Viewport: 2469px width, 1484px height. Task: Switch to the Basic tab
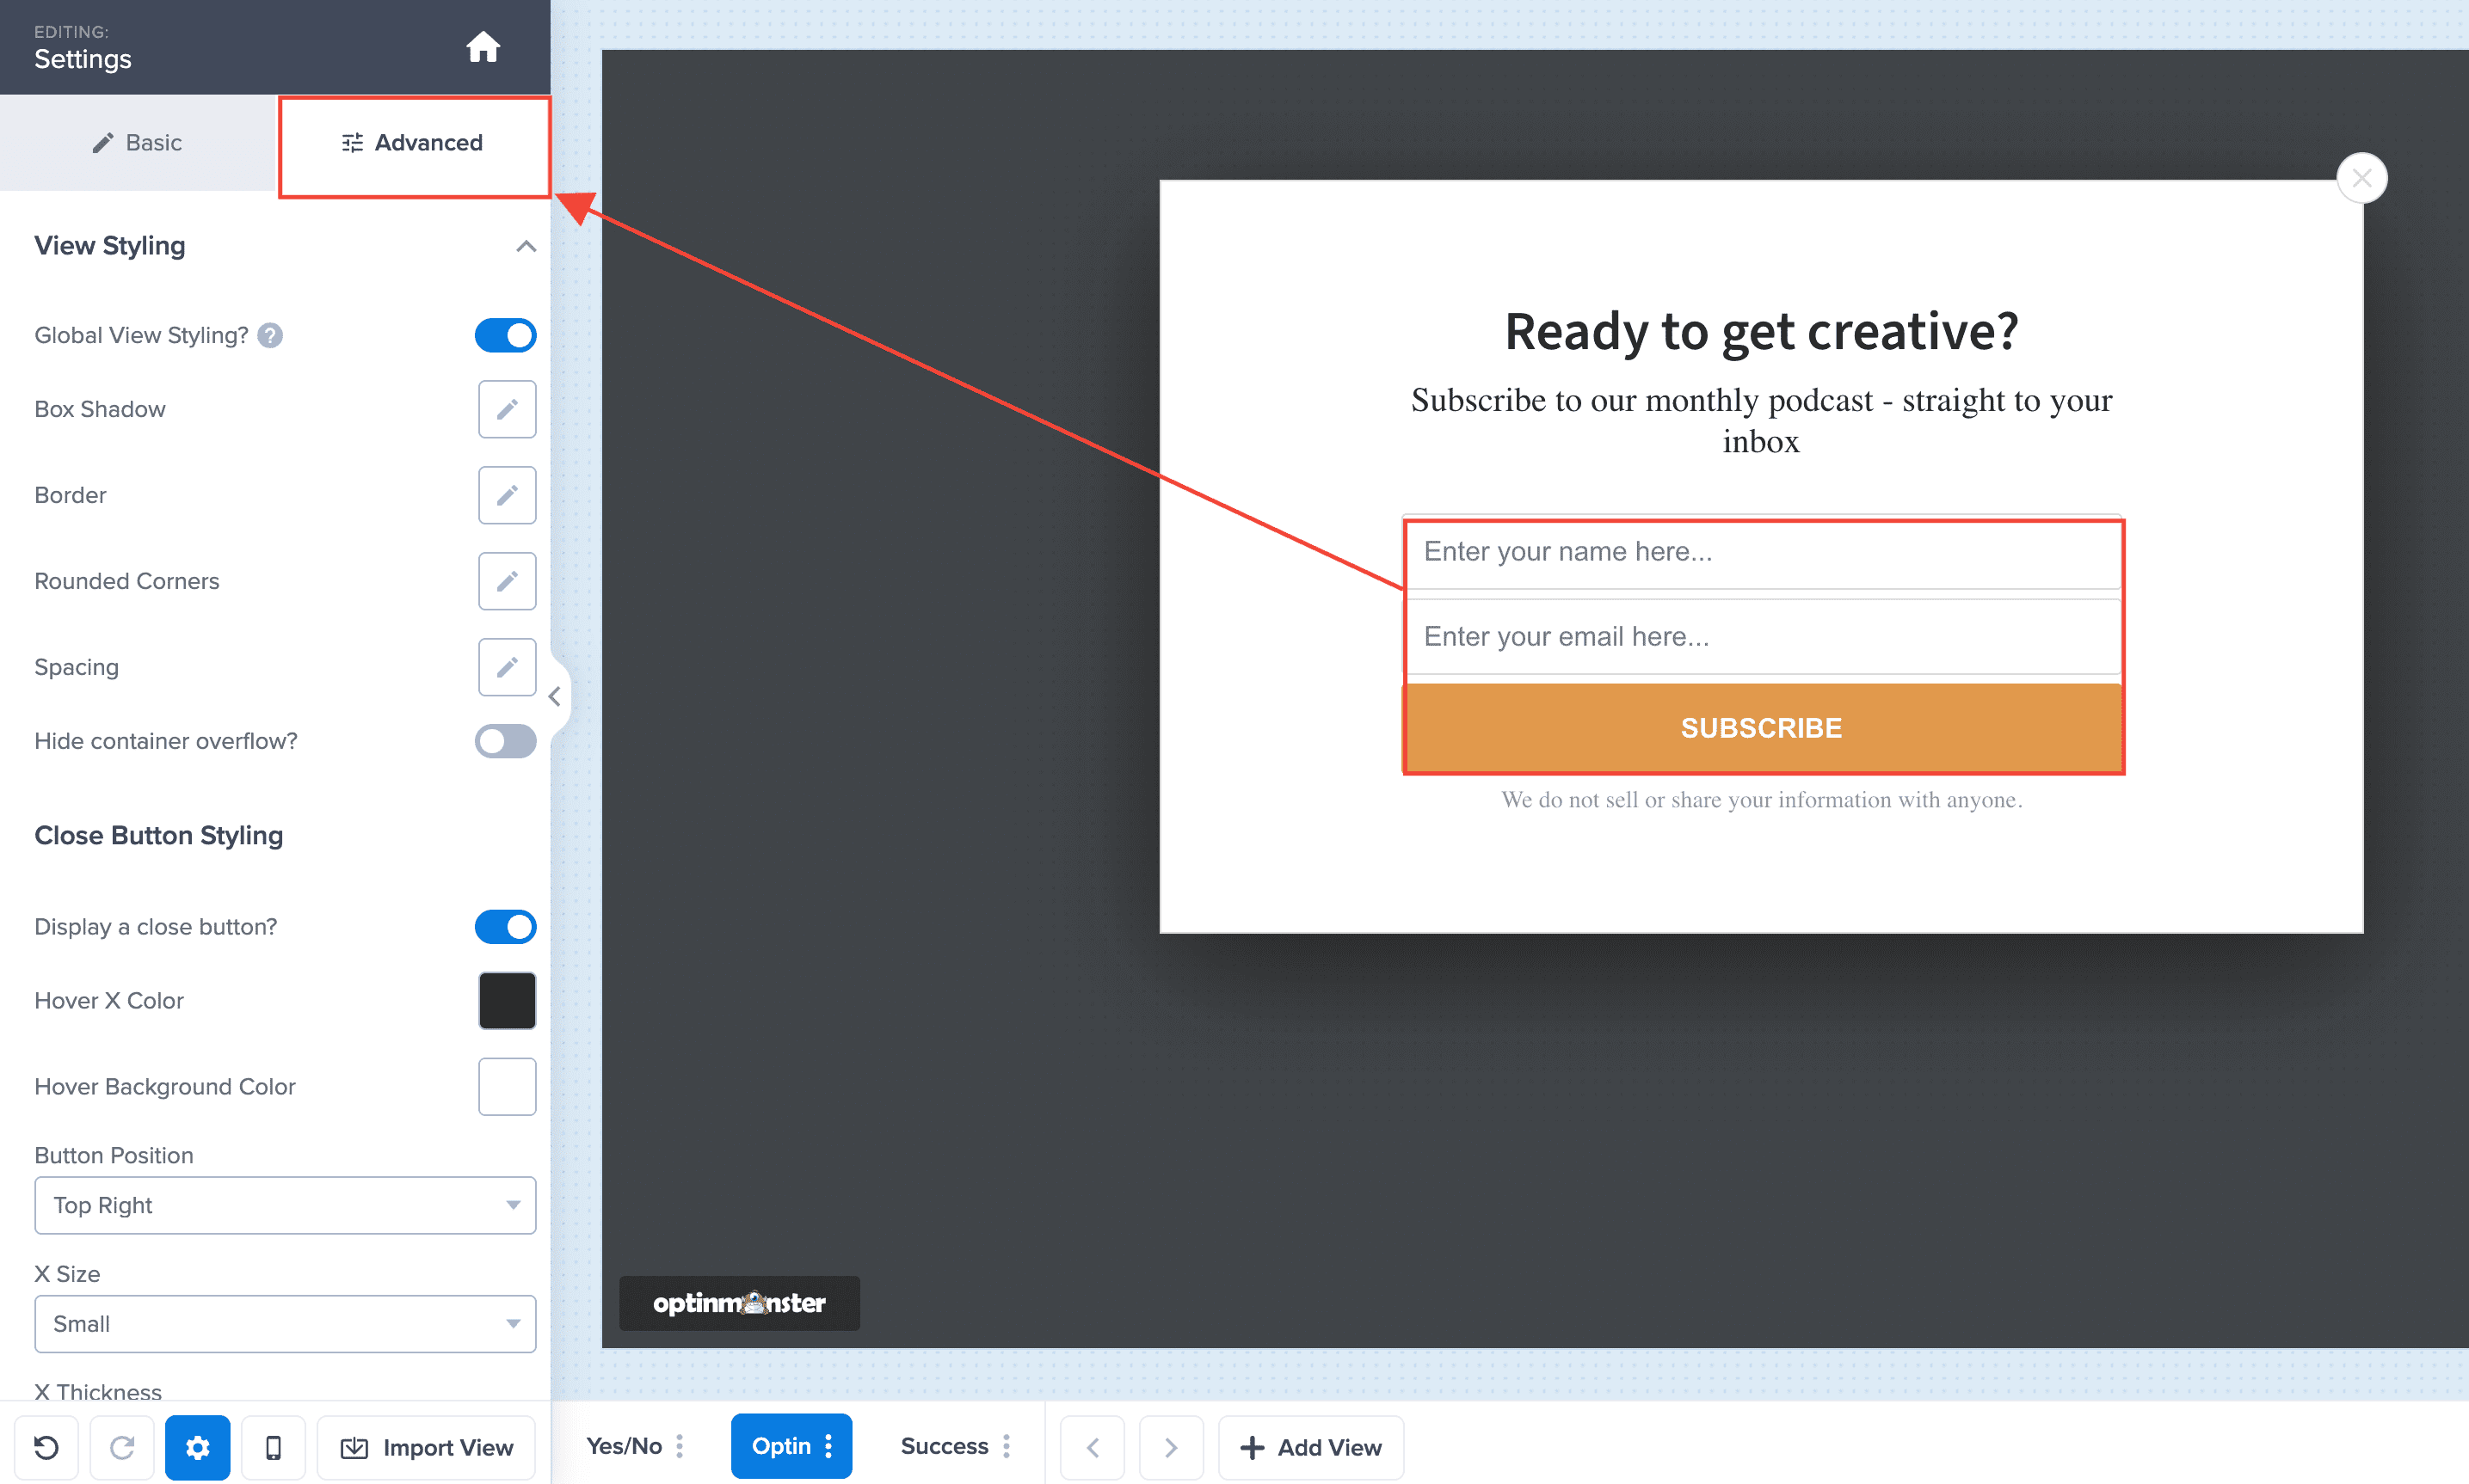tap(137, 143)
